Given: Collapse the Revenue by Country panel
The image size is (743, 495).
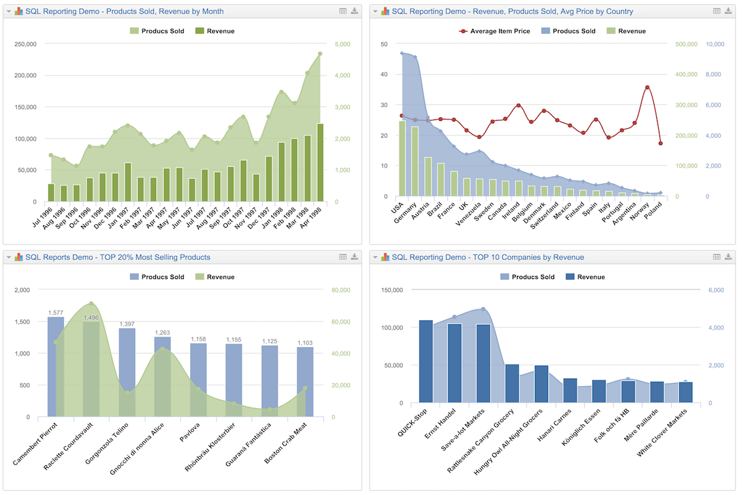Looking at the screenshot, I should (376, 11).
